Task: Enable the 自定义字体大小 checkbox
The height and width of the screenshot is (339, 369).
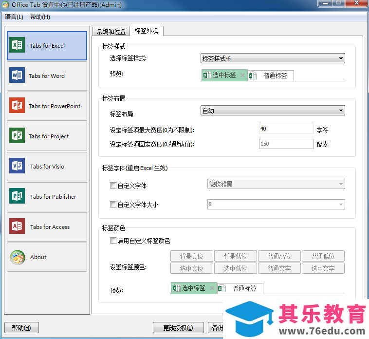Action: pyautogui.click(x=113, y=205)
